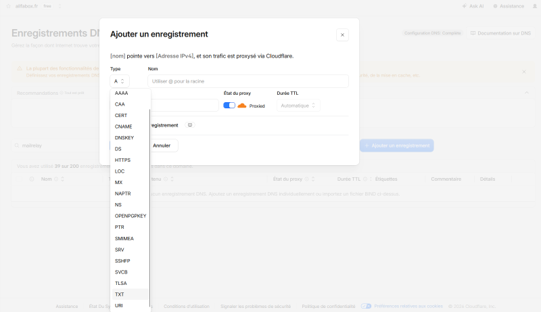Click blue Ajouter un enregistrement button in background
Image resolution: width=541 pixels, height=312 pixels.
pos(396,146)
